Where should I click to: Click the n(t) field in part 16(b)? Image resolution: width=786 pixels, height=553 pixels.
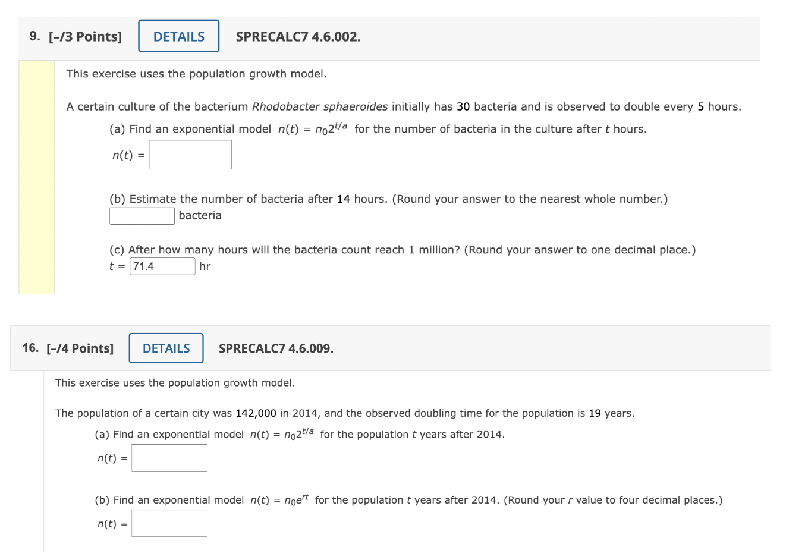tap(169, 523)
